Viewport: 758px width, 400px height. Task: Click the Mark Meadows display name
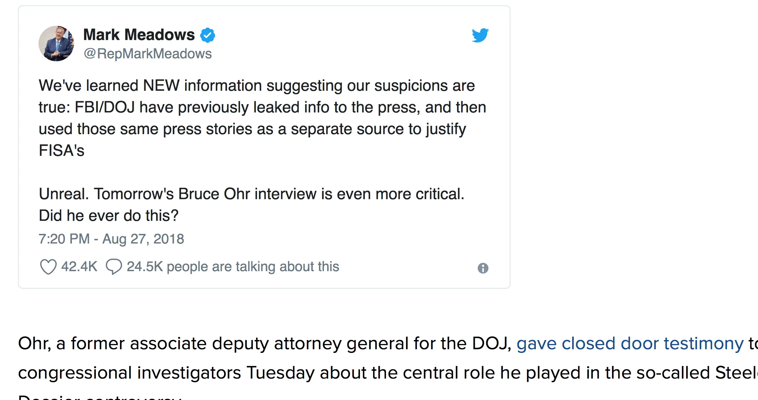(139, 35)
